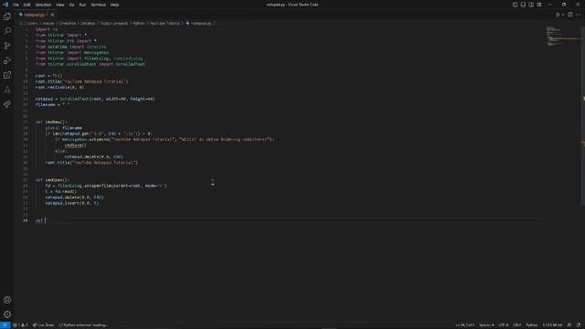Change CRLF end of line sequence
The image size is (585, 329).
[x=516, y=325]
